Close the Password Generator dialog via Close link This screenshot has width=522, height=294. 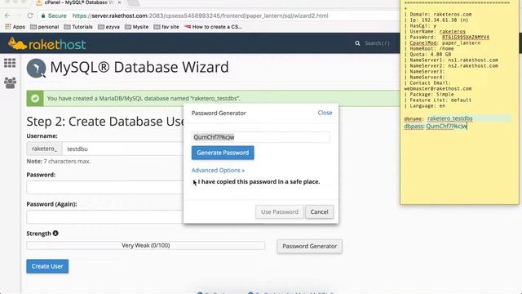(x=325, y=113)
